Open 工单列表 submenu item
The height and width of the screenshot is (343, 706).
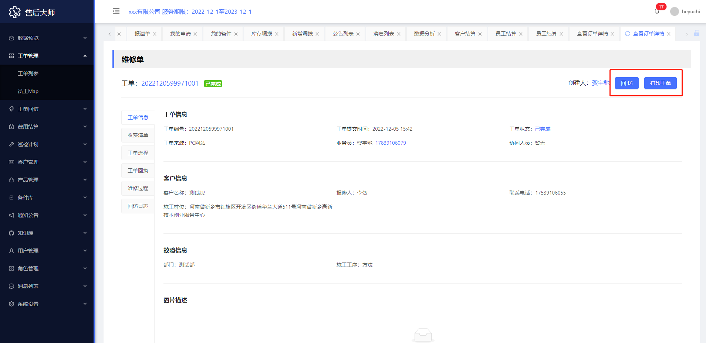[x=28, y=73]
